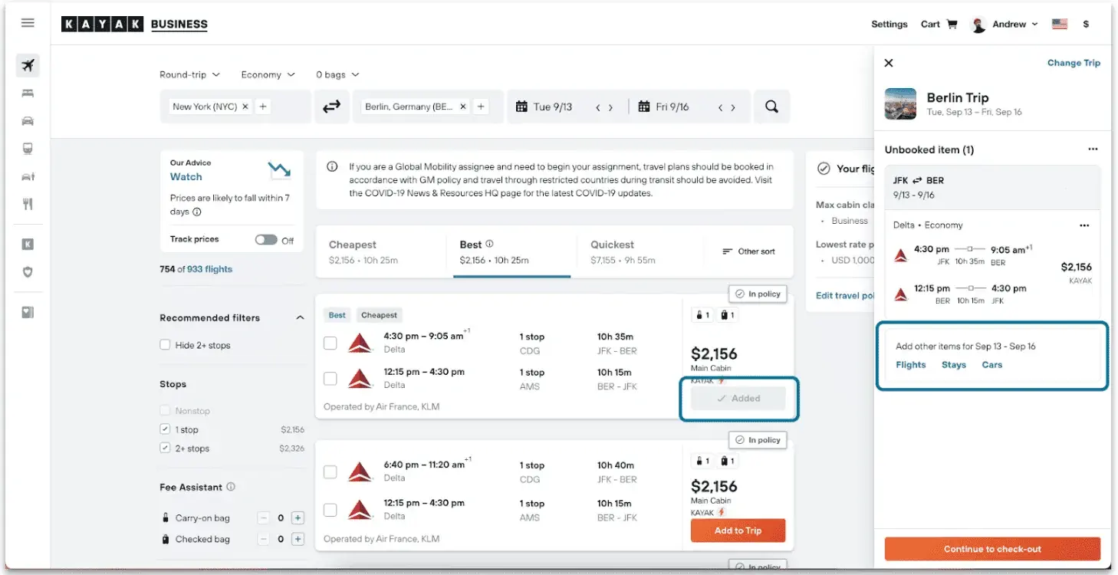Open the Economy cabin class dropdown
Screen dimensions: 1118x575
[268, 74]
